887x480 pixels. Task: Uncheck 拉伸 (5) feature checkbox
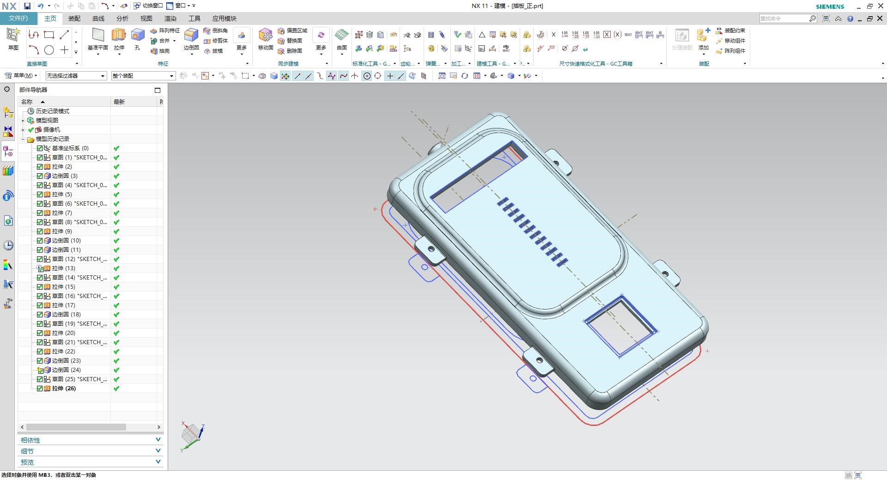(x=40, y=194)
